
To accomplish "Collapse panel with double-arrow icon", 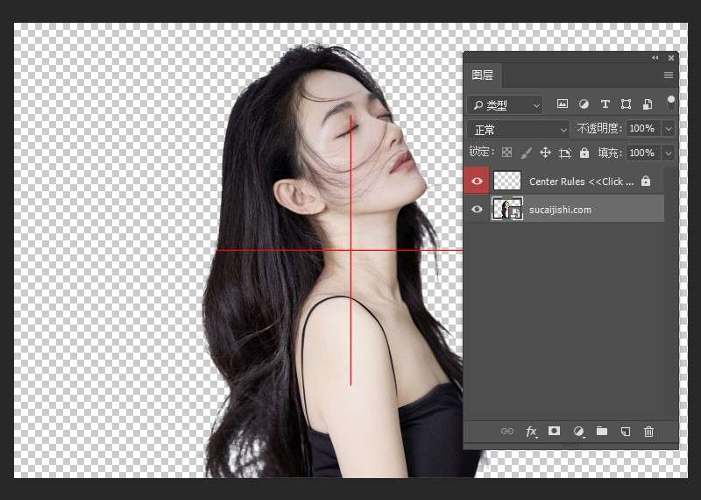I will point(655,58).
